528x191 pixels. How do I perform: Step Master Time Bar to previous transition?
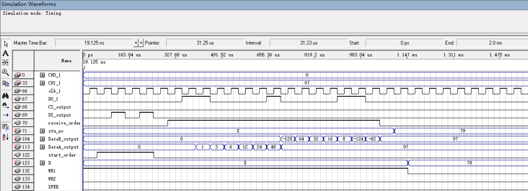point(136,43)
